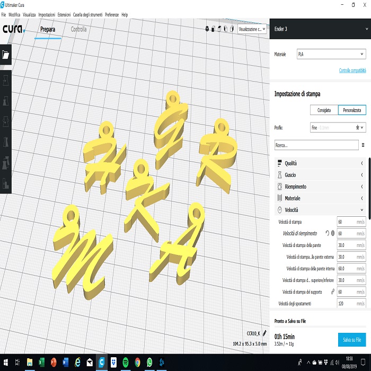Switch to the Prepara tab
Screen dimensions: 371x371
tap(48, 29)
